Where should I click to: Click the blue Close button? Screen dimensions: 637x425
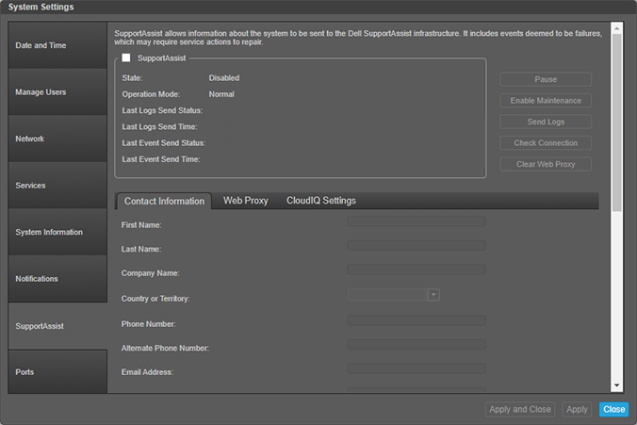click(613, 410)
